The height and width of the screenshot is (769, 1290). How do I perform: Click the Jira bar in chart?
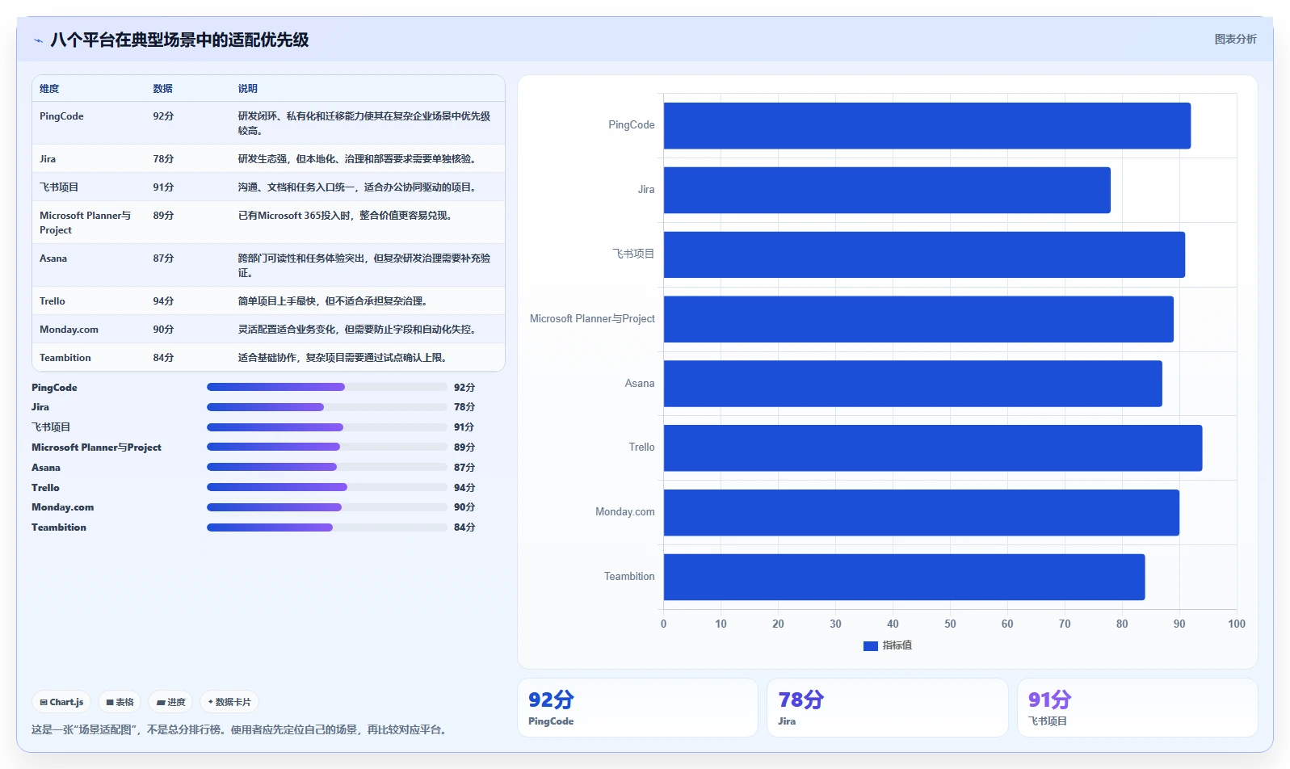pyautogui.click(x=887, y=190)
